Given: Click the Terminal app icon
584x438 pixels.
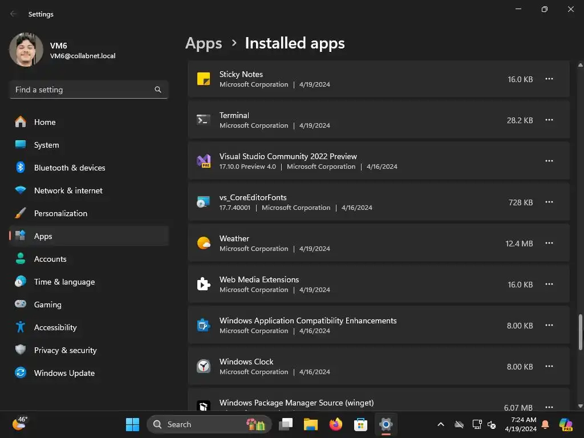Looking at the screenshot, I should tap(204, 120).
